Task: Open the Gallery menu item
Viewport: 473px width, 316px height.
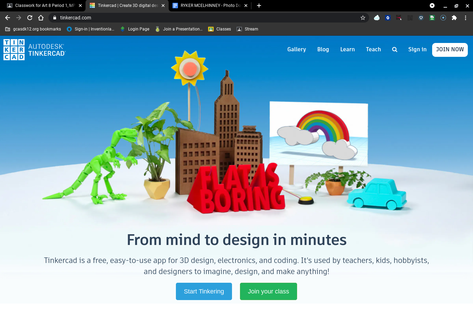Action: (297, 50)
